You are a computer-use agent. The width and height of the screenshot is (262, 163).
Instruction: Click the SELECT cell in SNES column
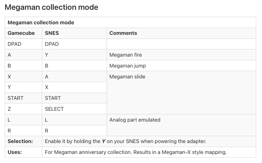[x=74, y=109]
